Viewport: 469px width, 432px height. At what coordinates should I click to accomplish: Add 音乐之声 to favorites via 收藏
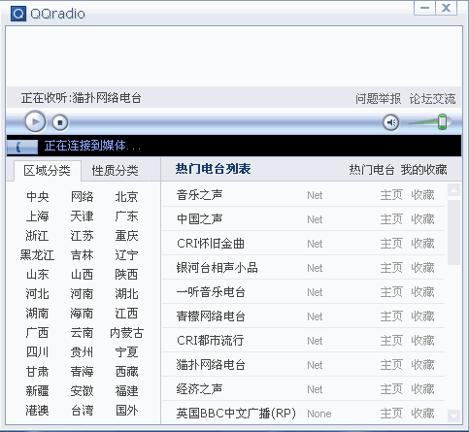[x=422, y=195]
